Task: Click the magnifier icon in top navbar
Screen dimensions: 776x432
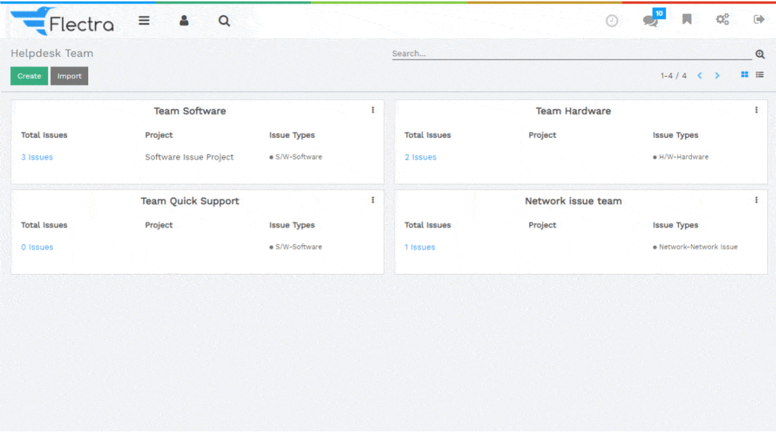Action: click(x=224, y=20)
